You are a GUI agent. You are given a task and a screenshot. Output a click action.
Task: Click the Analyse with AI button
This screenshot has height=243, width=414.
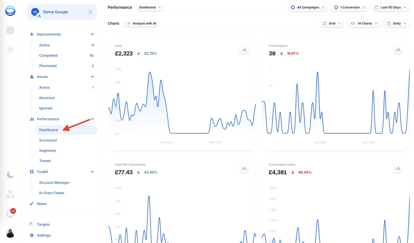[x=141, y=23]
